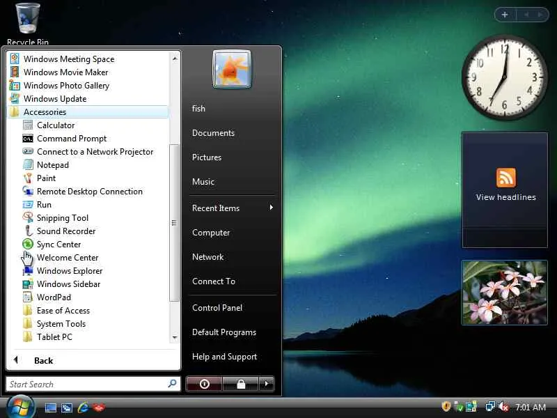The image size is (557, 418).
Task: Click the search magnifier icon
Action: click(172, 384)
